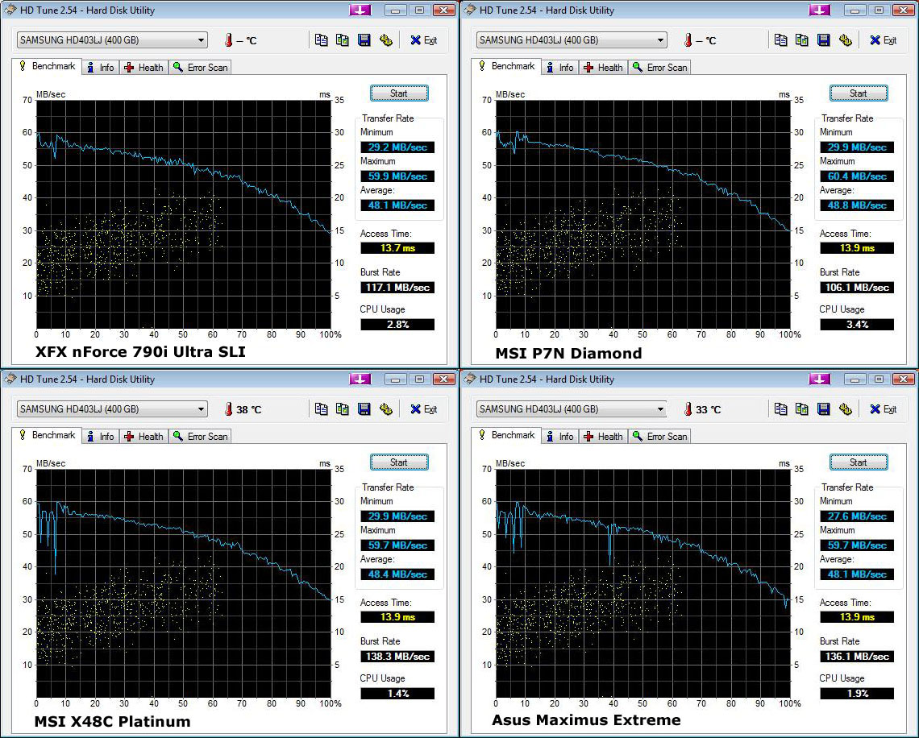This screenshot has height=738, width=919.
Task: Open Error Scan tab in MSI X48C Platinum window
Action: pos(201,437)
